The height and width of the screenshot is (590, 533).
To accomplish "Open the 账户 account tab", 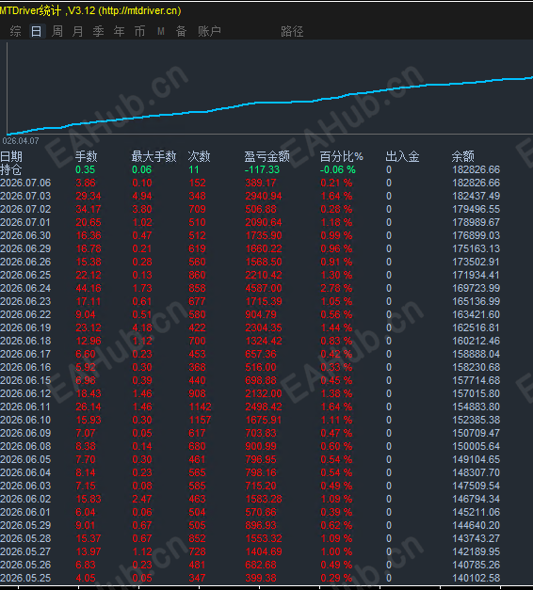I will pyautogui.click(x=209, y=31).
